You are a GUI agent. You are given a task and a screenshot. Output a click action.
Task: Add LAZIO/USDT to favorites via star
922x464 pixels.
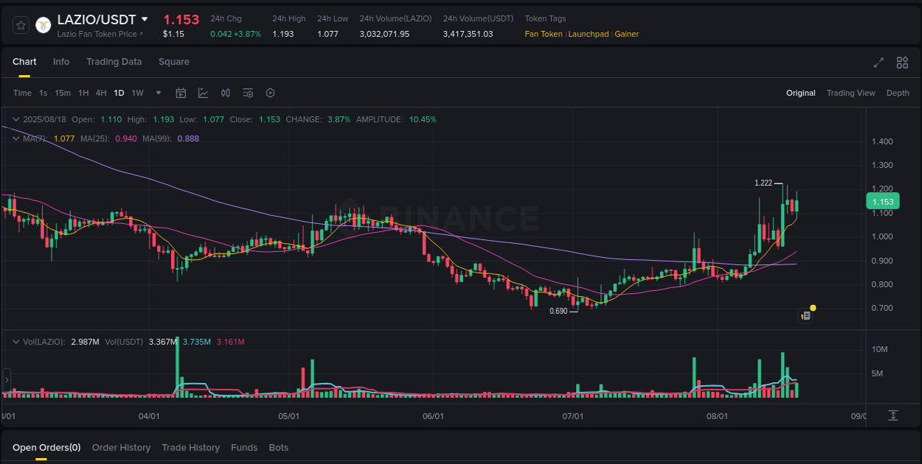[x=20, y=24]
